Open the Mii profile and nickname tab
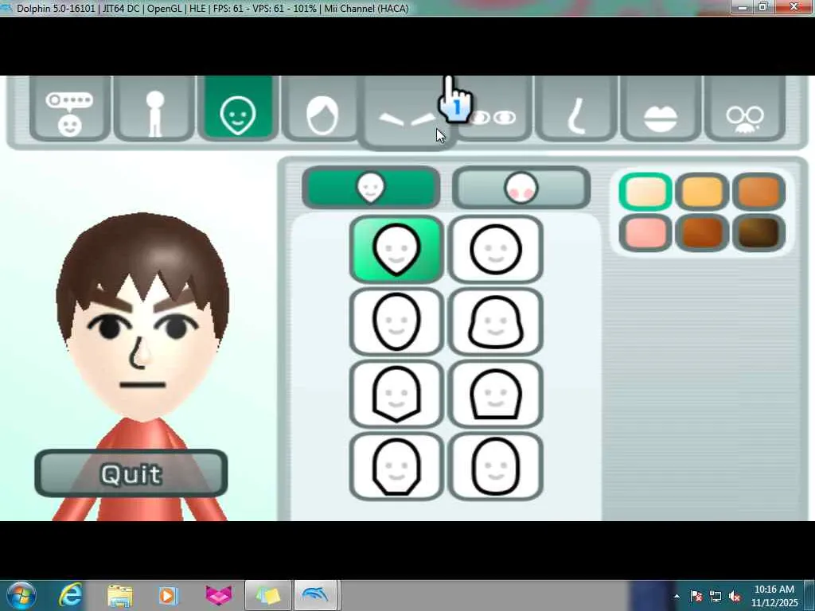815x611 pixels. (x=70, y=108)
